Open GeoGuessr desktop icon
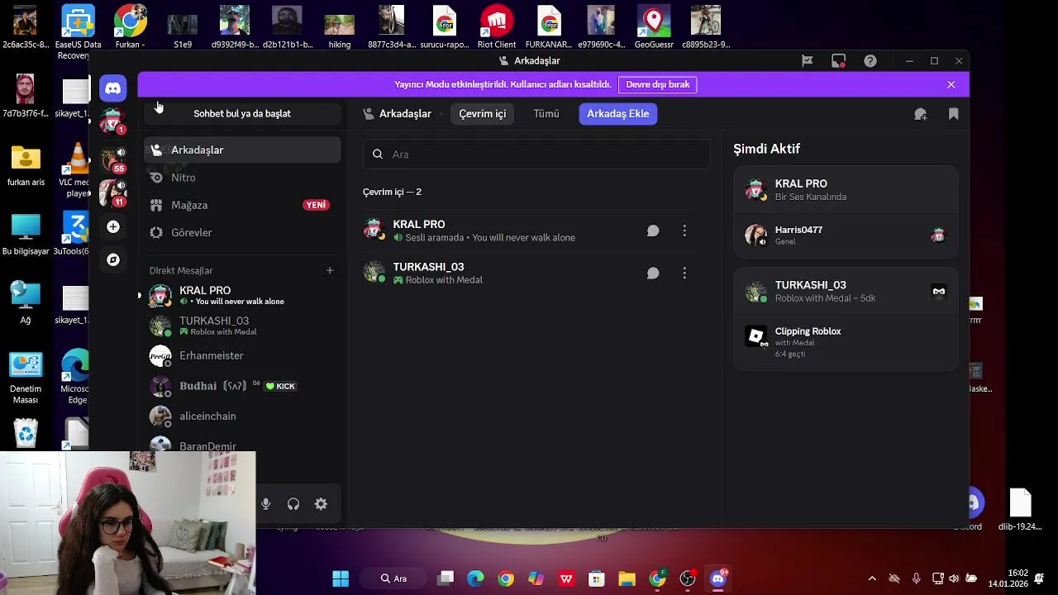The image size is (1058, 595). click(654, 26)
